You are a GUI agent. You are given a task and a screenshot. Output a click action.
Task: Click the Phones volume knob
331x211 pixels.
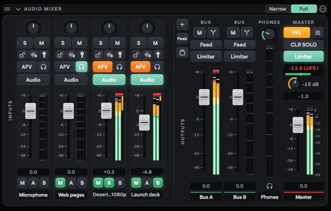click(x=269, y=34)
